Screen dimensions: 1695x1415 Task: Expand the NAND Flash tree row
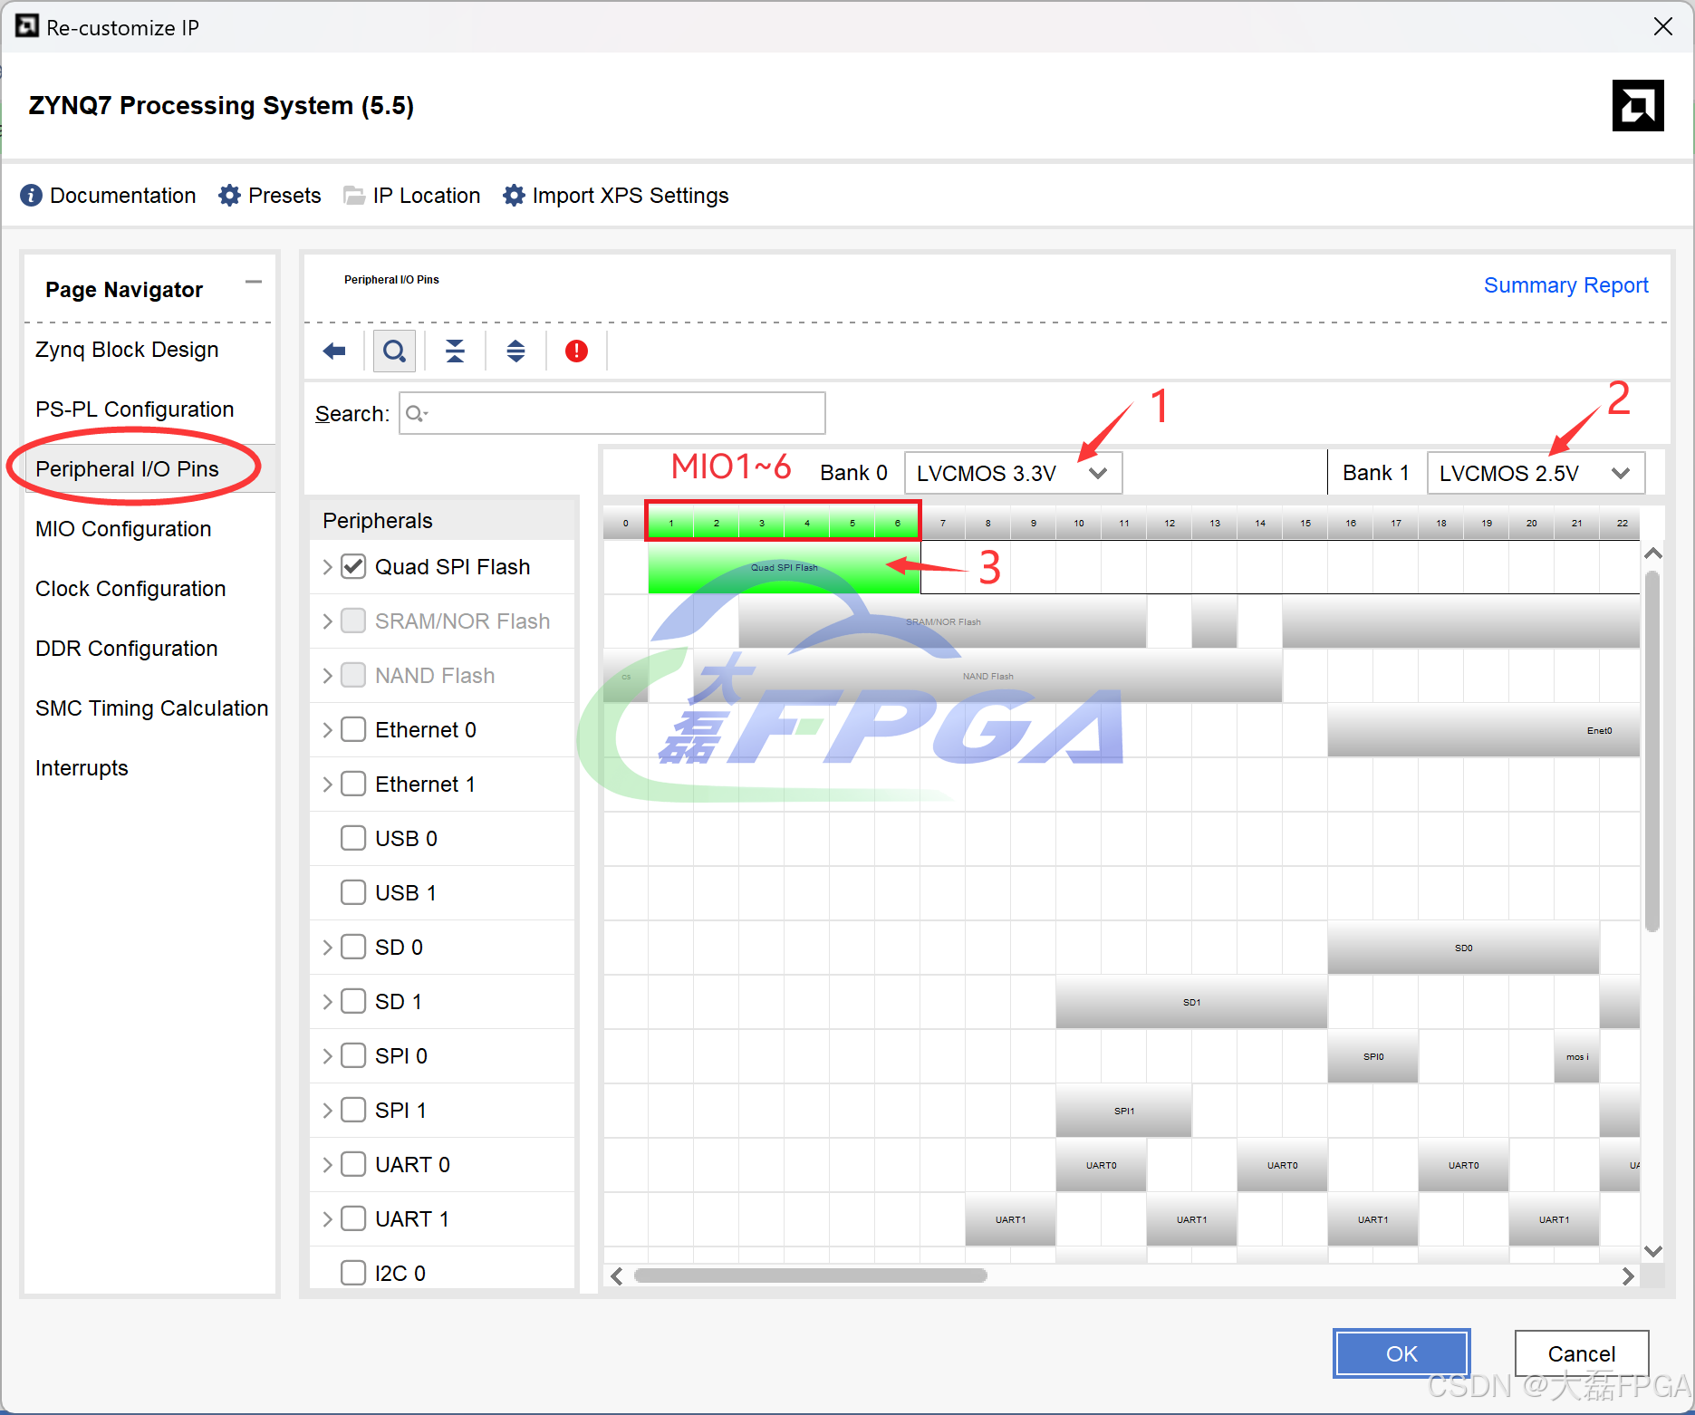pos(327,676)
